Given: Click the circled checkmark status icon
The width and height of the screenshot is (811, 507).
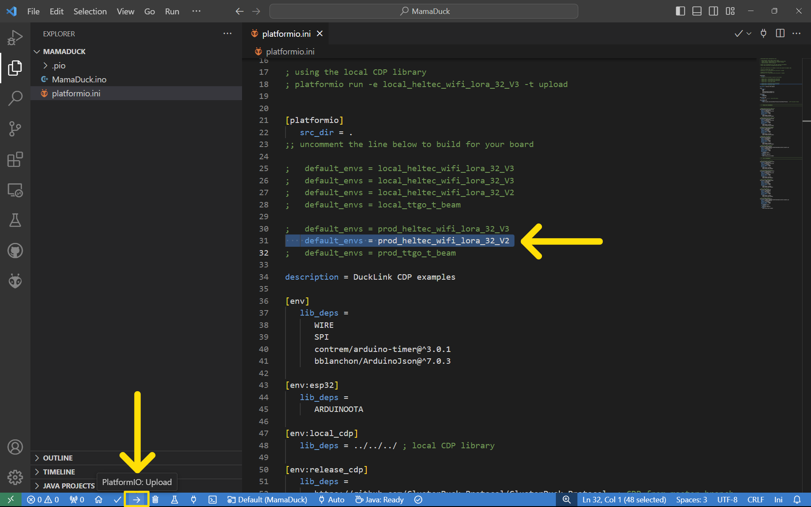Looking at the screenshot, I should (418, 500).
